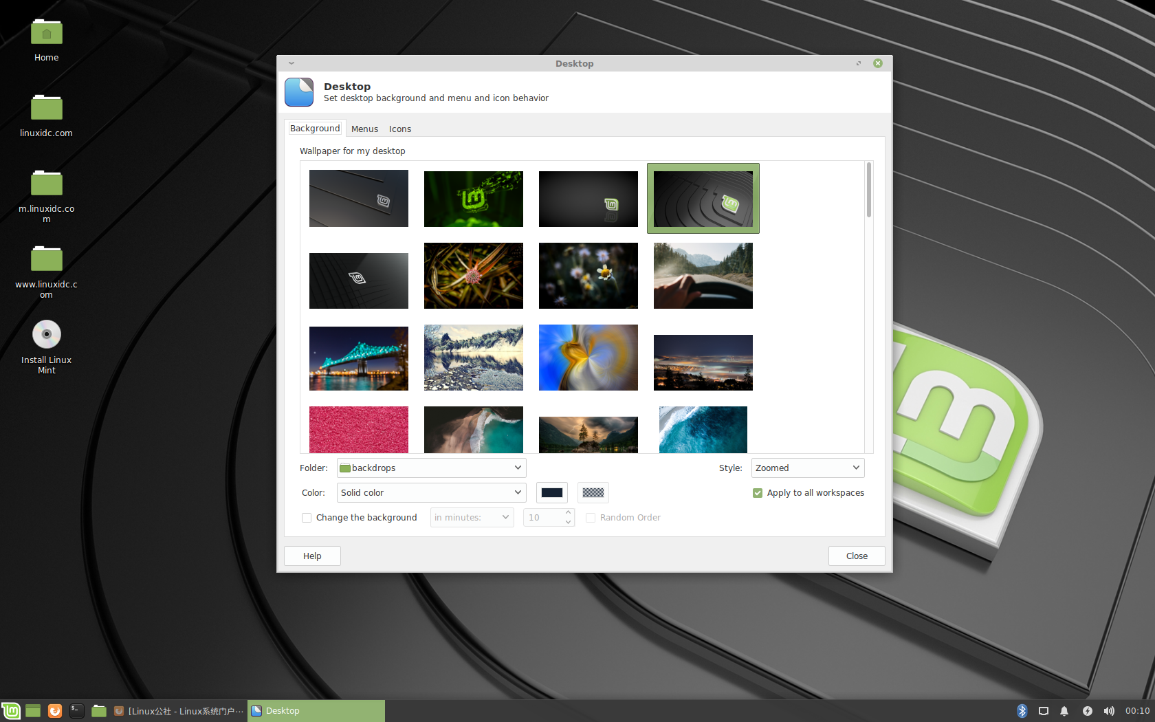1155x722 pixels.
Task: Launch Firefox from the taskbar
Action: [55, 711]
